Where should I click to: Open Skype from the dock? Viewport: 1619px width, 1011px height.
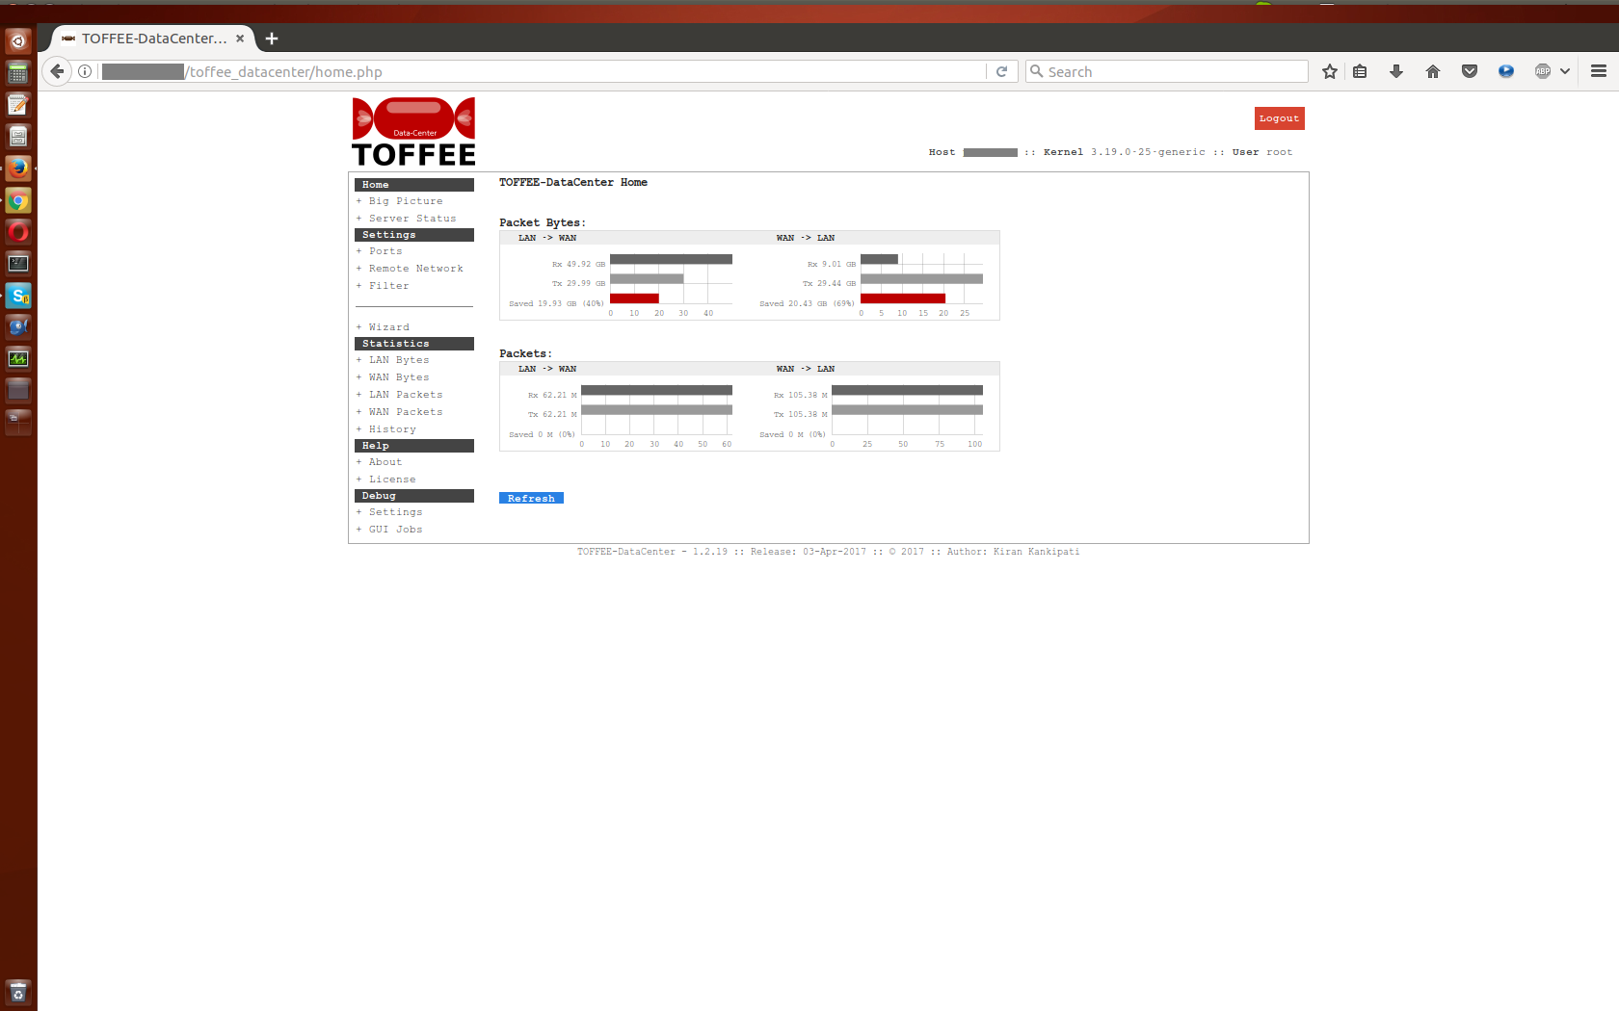[x=18, y=296]
